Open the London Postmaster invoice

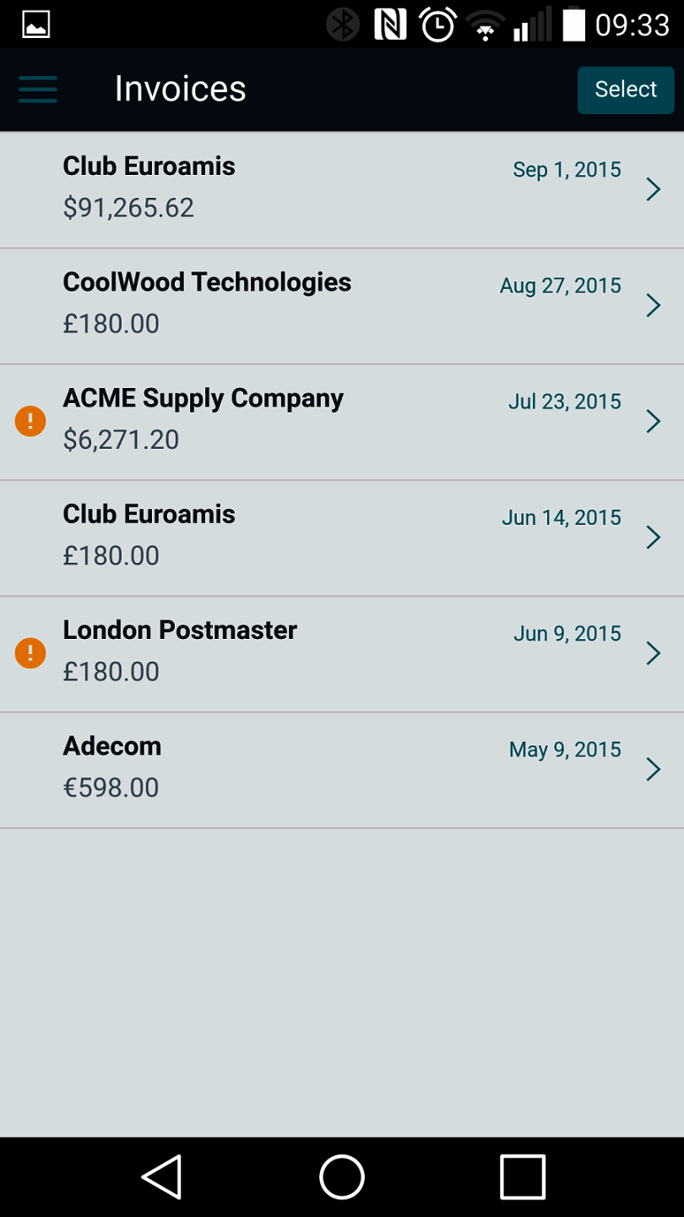[x=180, y=630]
